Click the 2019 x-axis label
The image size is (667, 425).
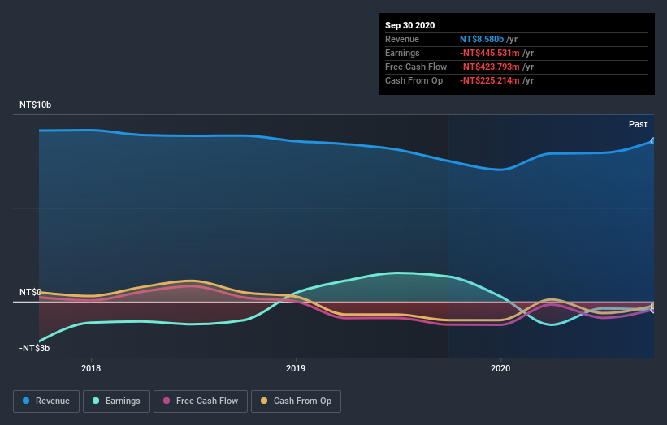[296, 368]
